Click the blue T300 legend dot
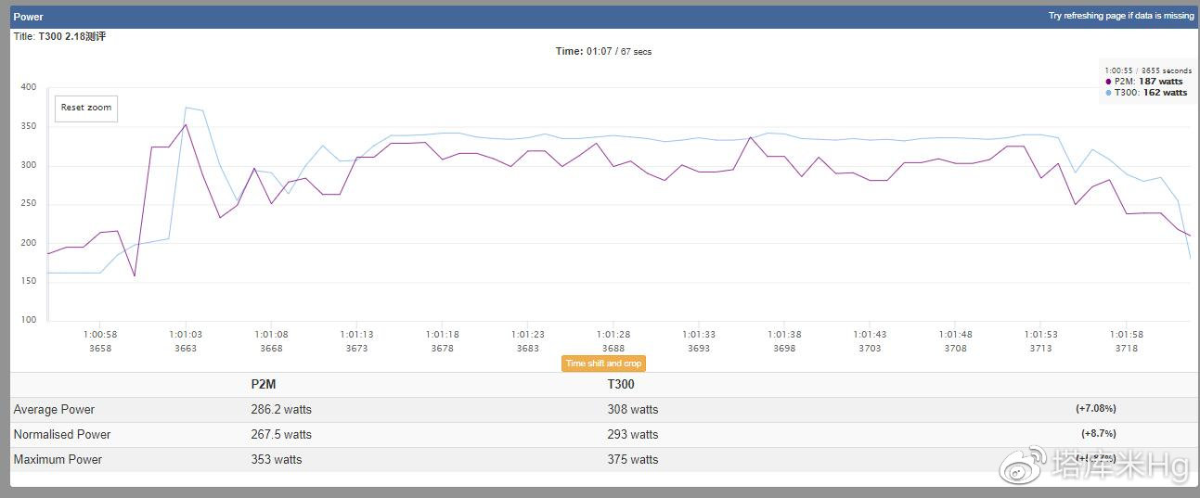This screenshot has width=1200, height=498. 1108,93
